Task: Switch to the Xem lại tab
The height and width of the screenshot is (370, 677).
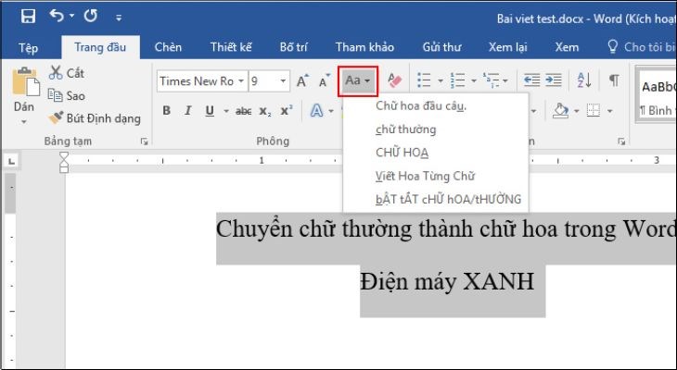Action: (508, 47)
